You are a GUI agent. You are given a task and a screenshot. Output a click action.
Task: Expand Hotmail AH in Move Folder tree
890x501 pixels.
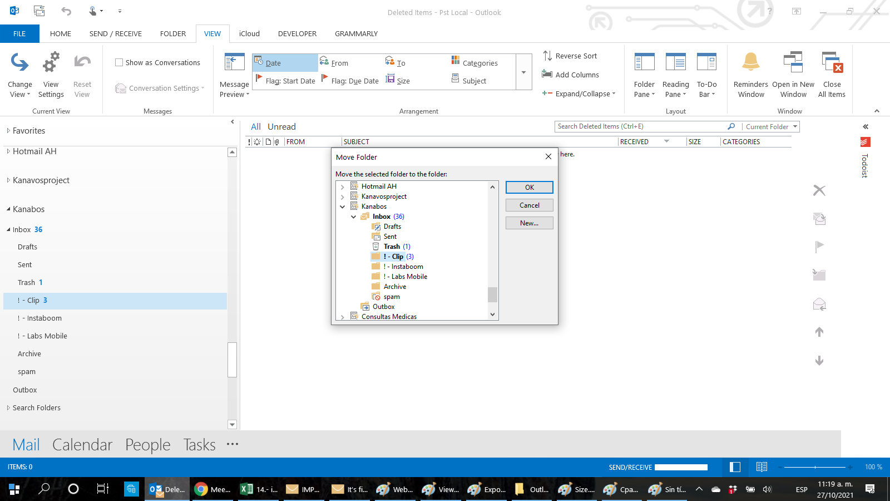pos(343,187)
